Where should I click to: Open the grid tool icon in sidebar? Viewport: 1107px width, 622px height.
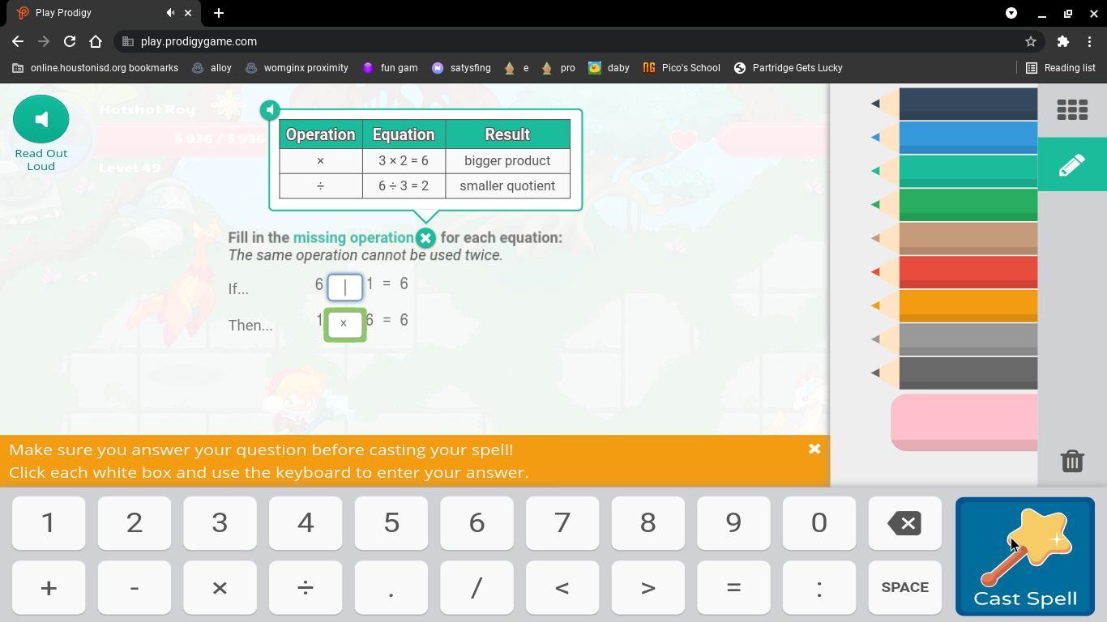pyautogui.click(x=1072, y=110)
